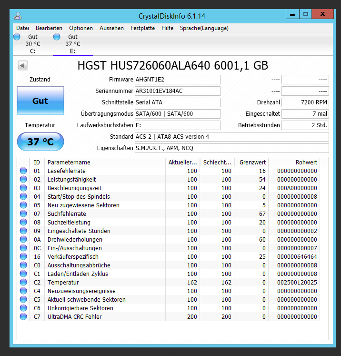Select the Temperatur parameter name in table
The image size is (341, 356).
click(x=63, y=282)
